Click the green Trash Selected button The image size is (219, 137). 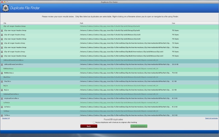[x=139, y=126]
